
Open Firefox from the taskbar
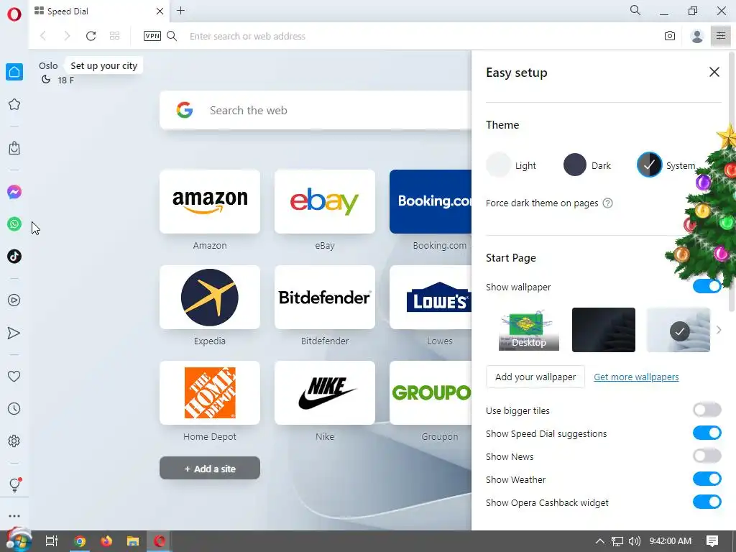point(106,541)
